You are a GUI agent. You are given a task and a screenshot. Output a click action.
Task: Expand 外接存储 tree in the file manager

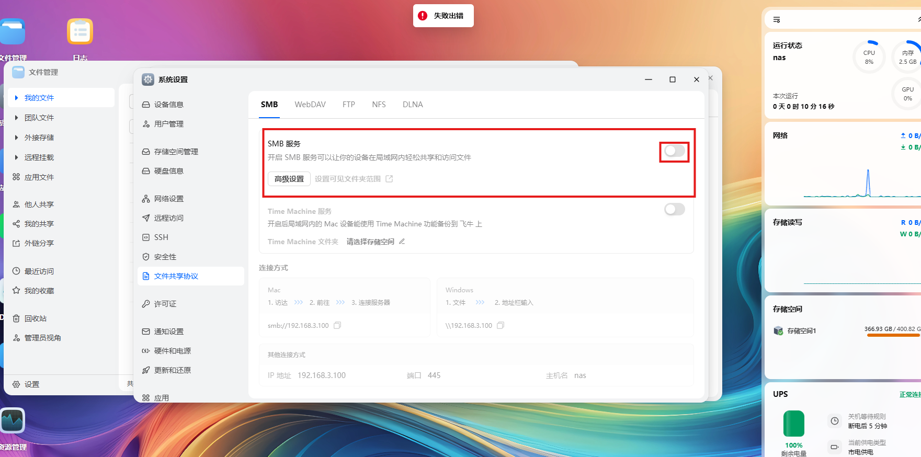click(16, 138)
